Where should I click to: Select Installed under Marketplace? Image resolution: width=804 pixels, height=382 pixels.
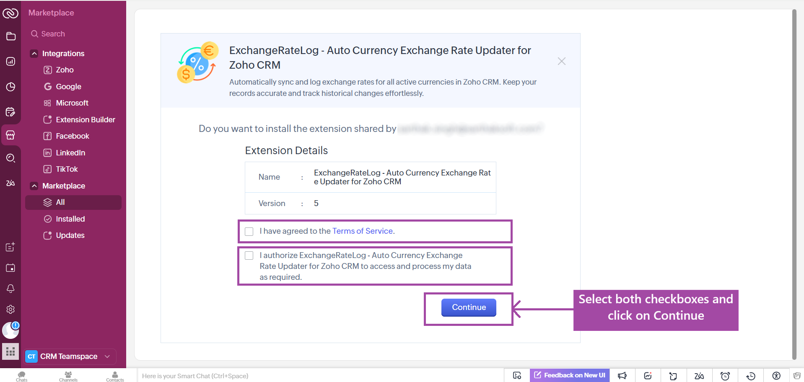tap(70, 219)
